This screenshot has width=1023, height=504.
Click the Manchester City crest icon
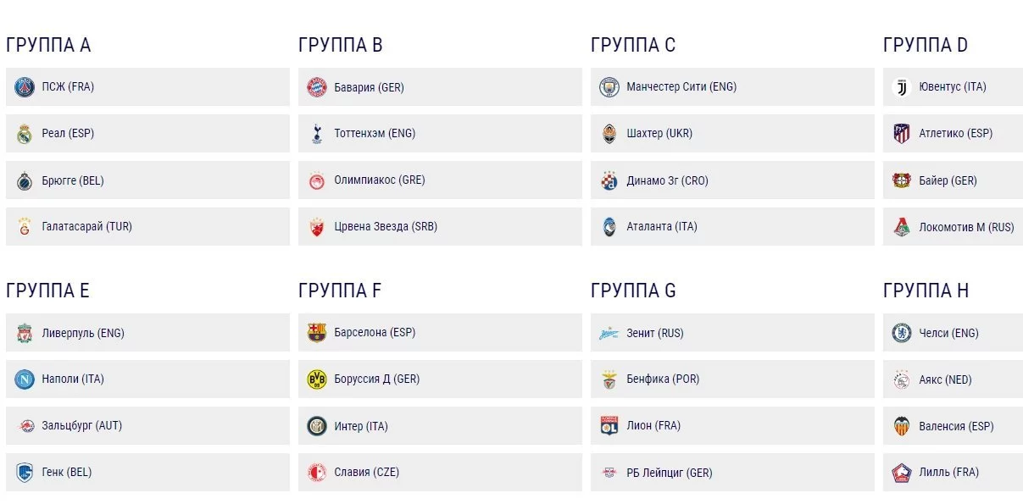pos(609,87)
